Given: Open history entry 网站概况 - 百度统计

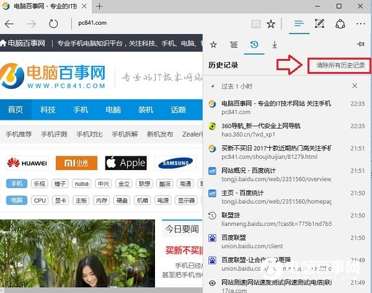Looking at the screenshot, I should 287,174.
